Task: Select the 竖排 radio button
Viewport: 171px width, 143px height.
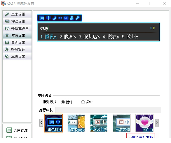Action: [x=83, y=102]
